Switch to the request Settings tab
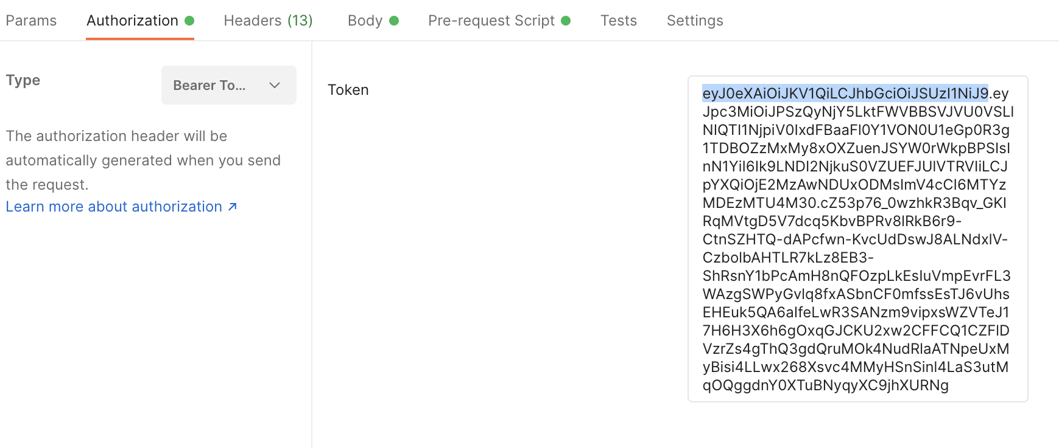This screenshot has height=448, width=1059. point(694,21)
